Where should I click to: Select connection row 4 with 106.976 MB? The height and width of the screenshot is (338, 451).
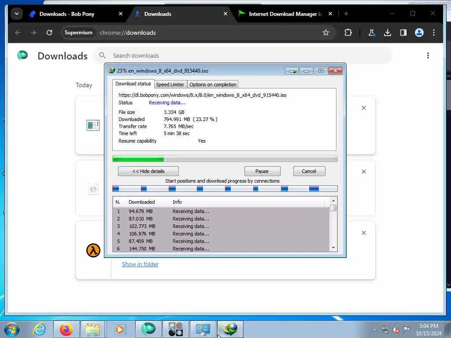pos(221,234)
